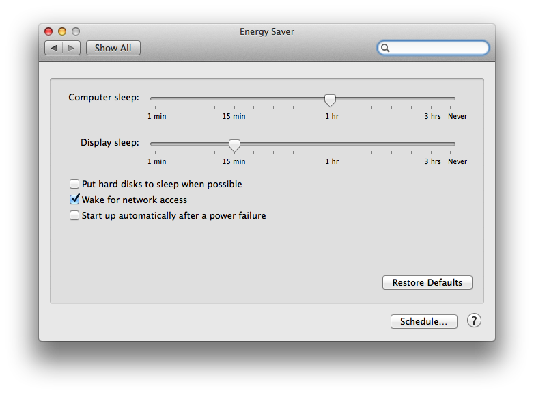
Task: Set Computer sleep track to Never end
Action: coord(450,98)
